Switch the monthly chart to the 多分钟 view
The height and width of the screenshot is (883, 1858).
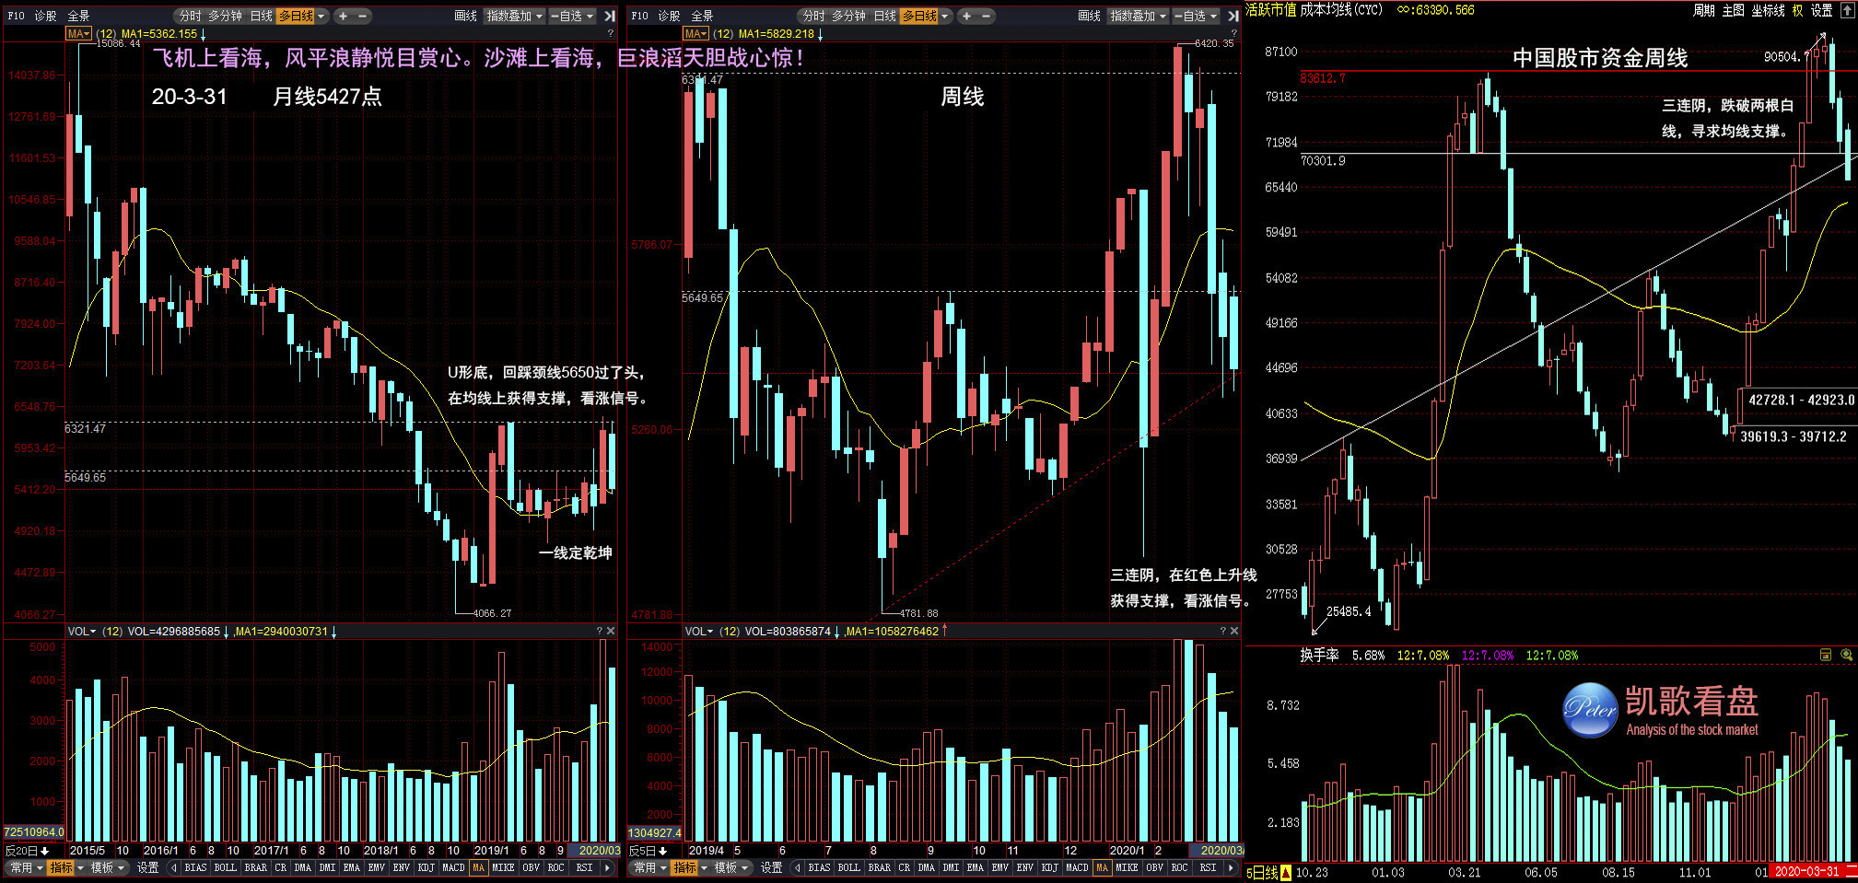pos(226,16)
